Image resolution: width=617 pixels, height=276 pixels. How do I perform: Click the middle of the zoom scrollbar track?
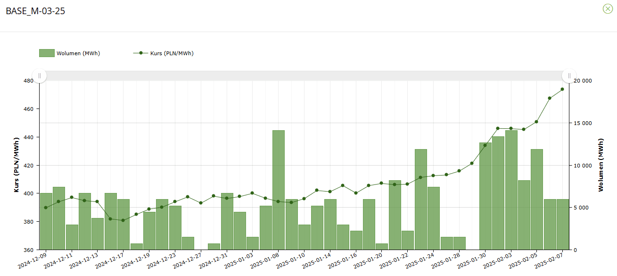tap(304, 76)
